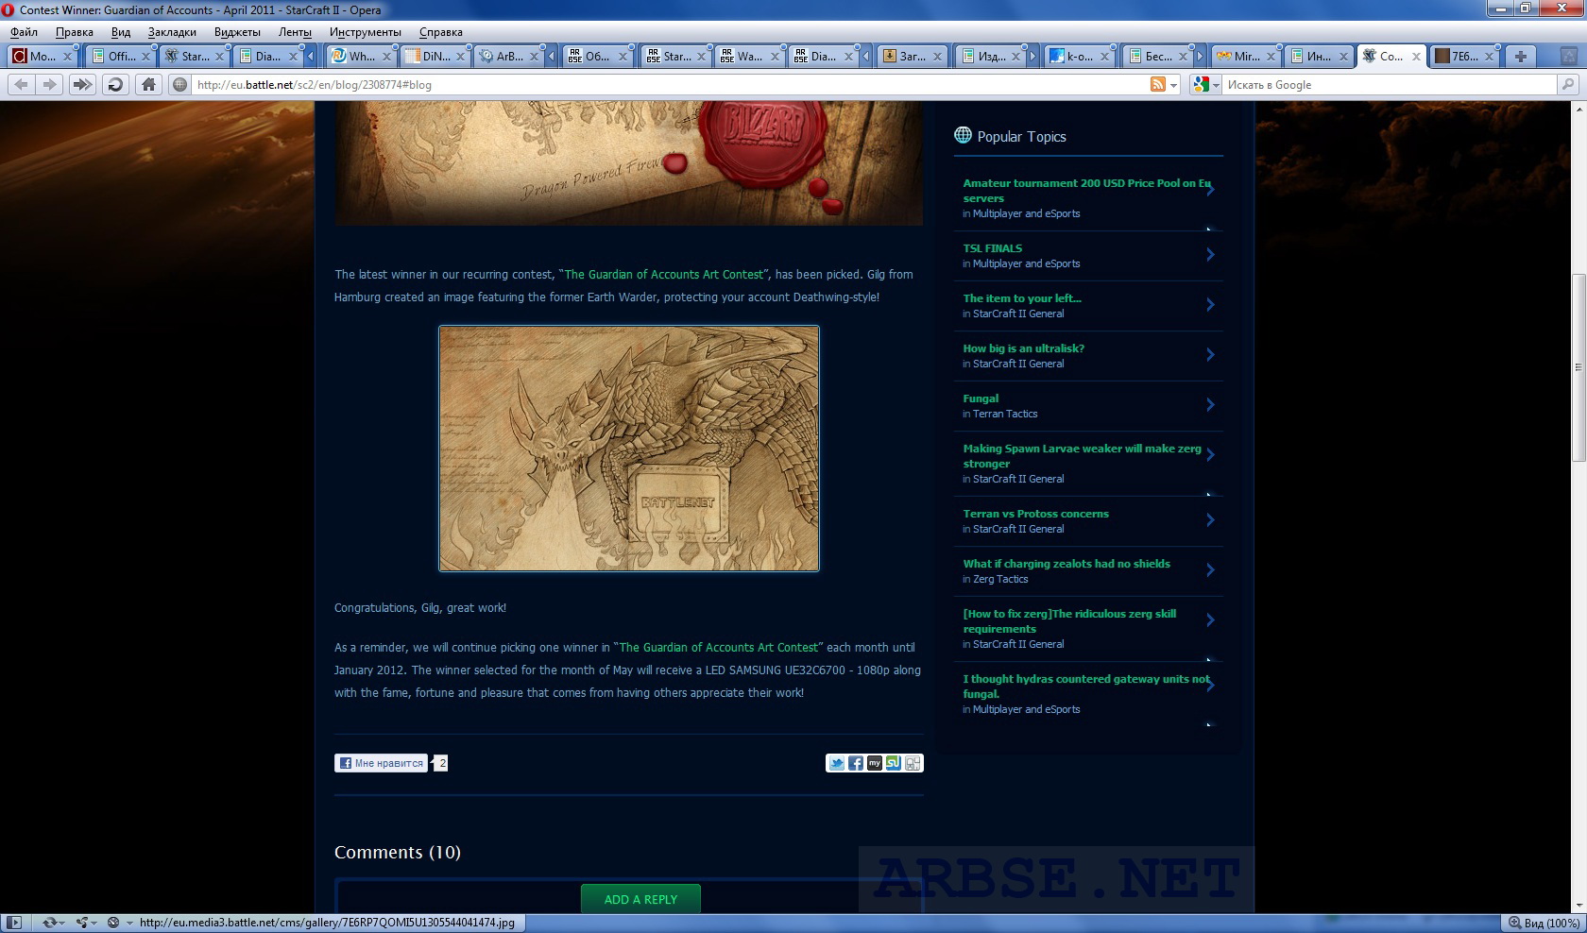Viewport: 1587px width, 933px height.
Task: Click the Opera Turbo icon in the status bar
Action: tap(113, 923)
